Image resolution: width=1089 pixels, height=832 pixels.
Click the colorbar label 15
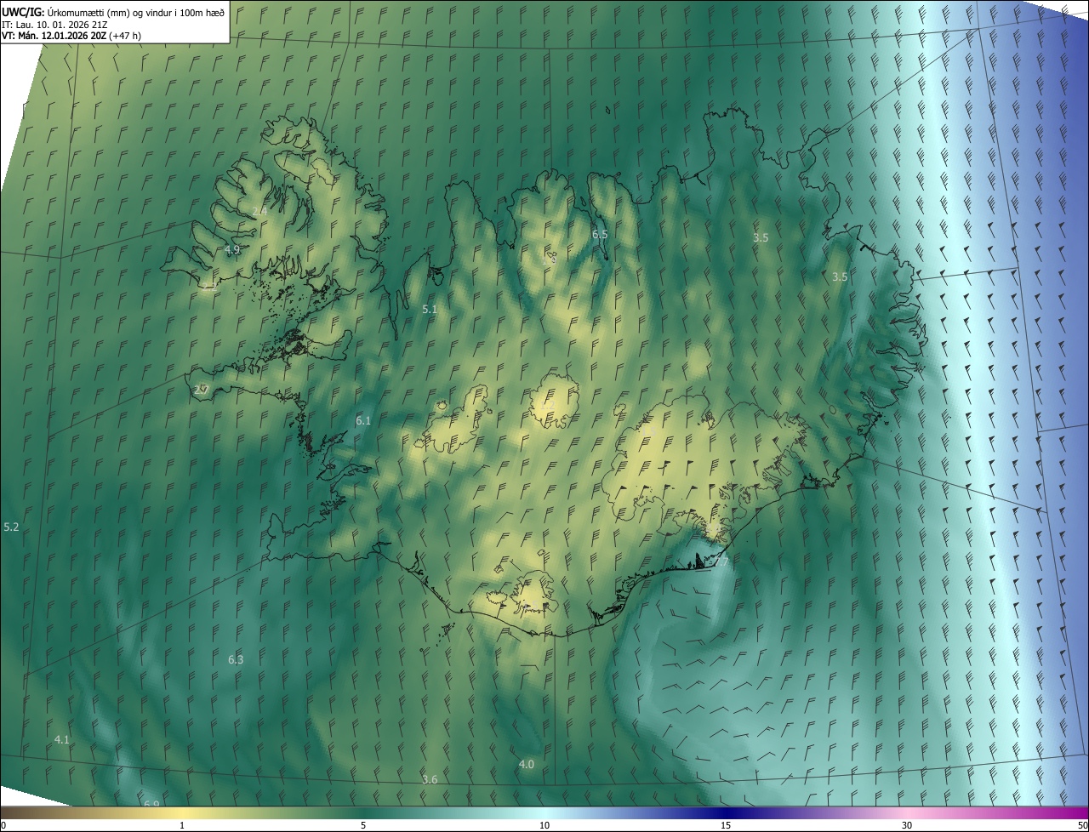pos(726,825)
